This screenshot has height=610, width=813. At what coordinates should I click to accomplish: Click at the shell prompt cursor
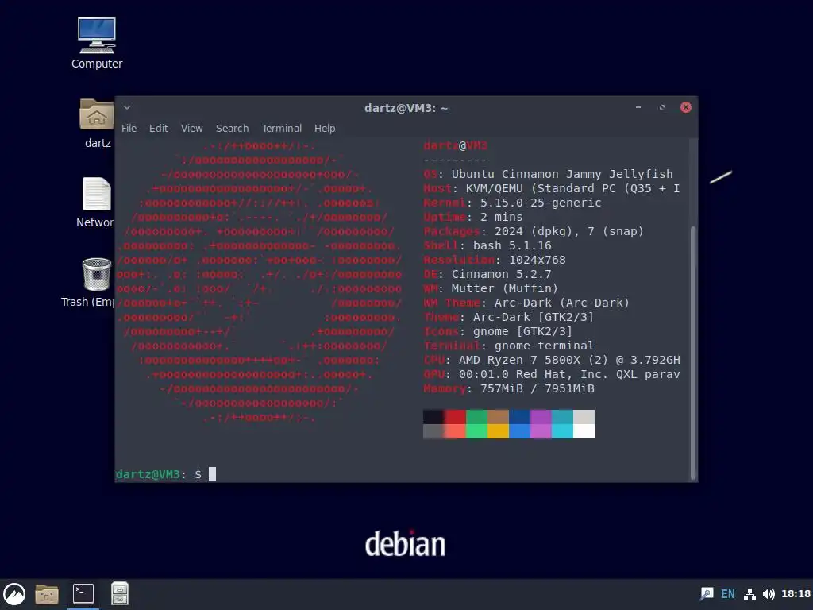click(212, 474)
